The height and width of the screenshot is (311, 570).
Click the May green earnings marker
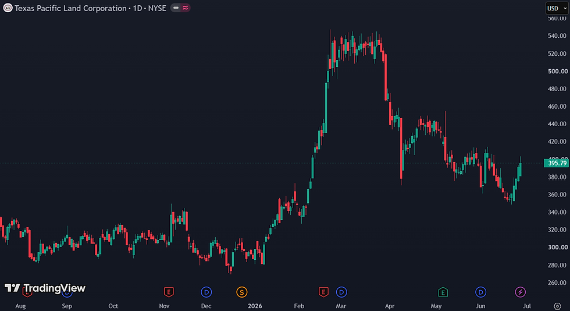tap(443, 292)
